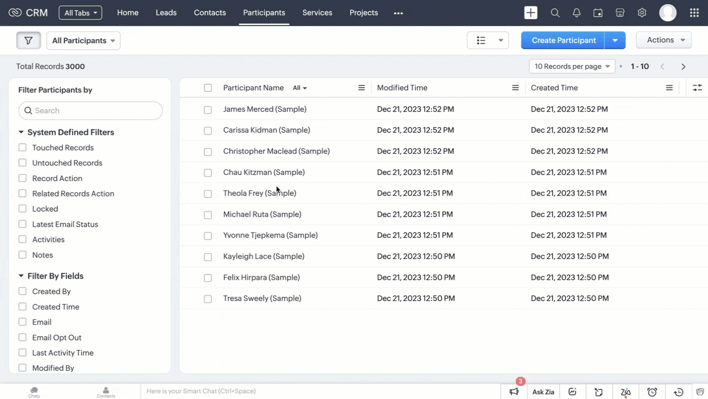Check the James Merced (Sample) row

tap(208, 110)
